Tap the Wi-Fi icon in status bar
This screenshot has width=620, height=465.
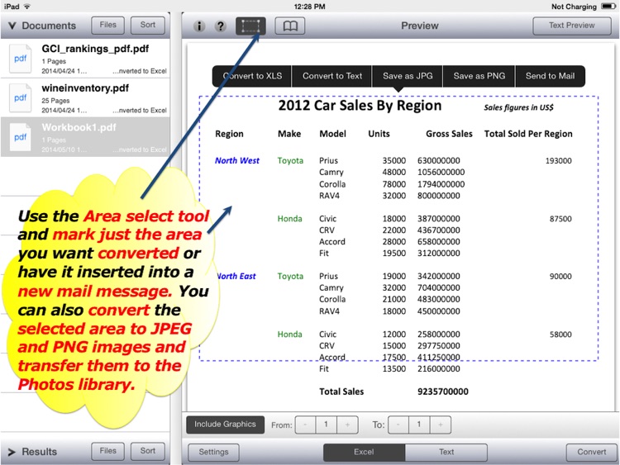click(27, 7)
